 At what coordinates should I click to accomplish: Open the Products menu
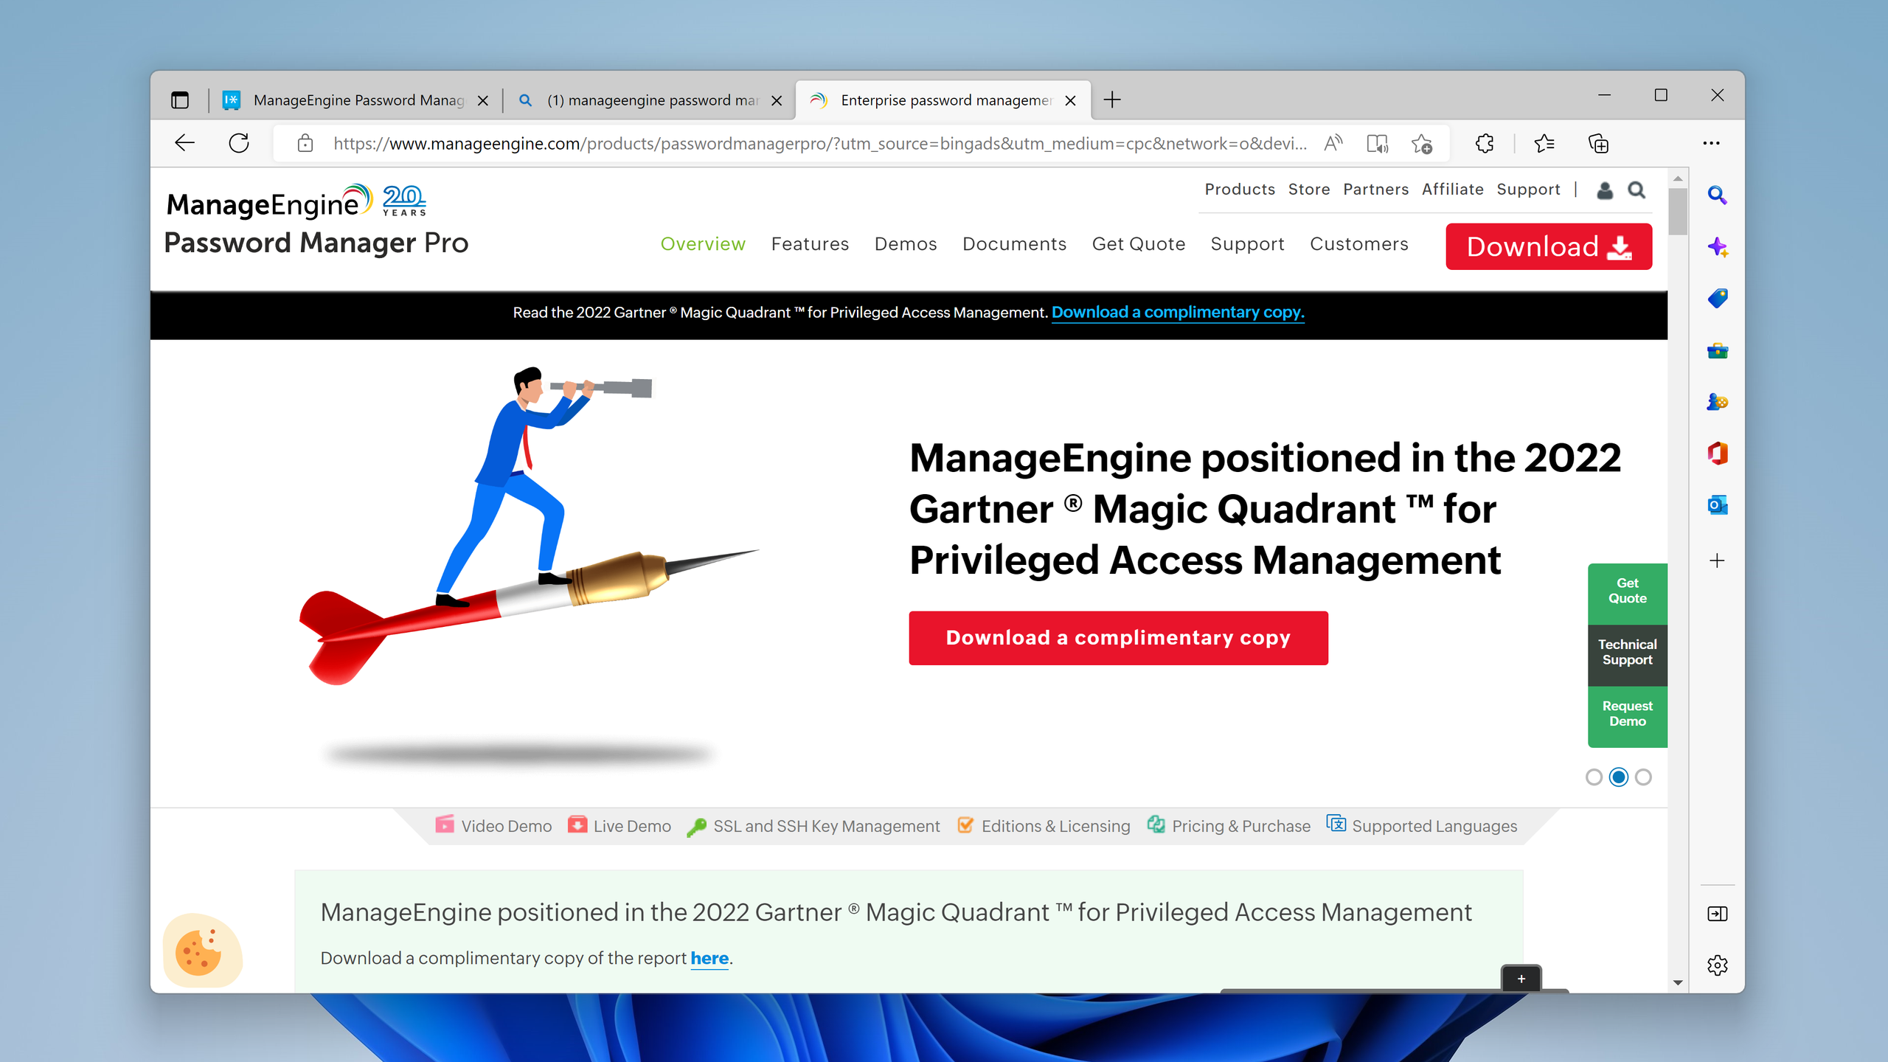(1240, 190)
